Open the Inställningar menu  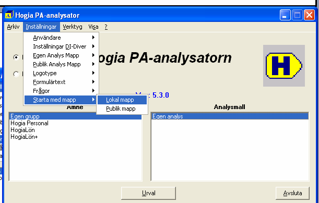click(x=41, y=27)
